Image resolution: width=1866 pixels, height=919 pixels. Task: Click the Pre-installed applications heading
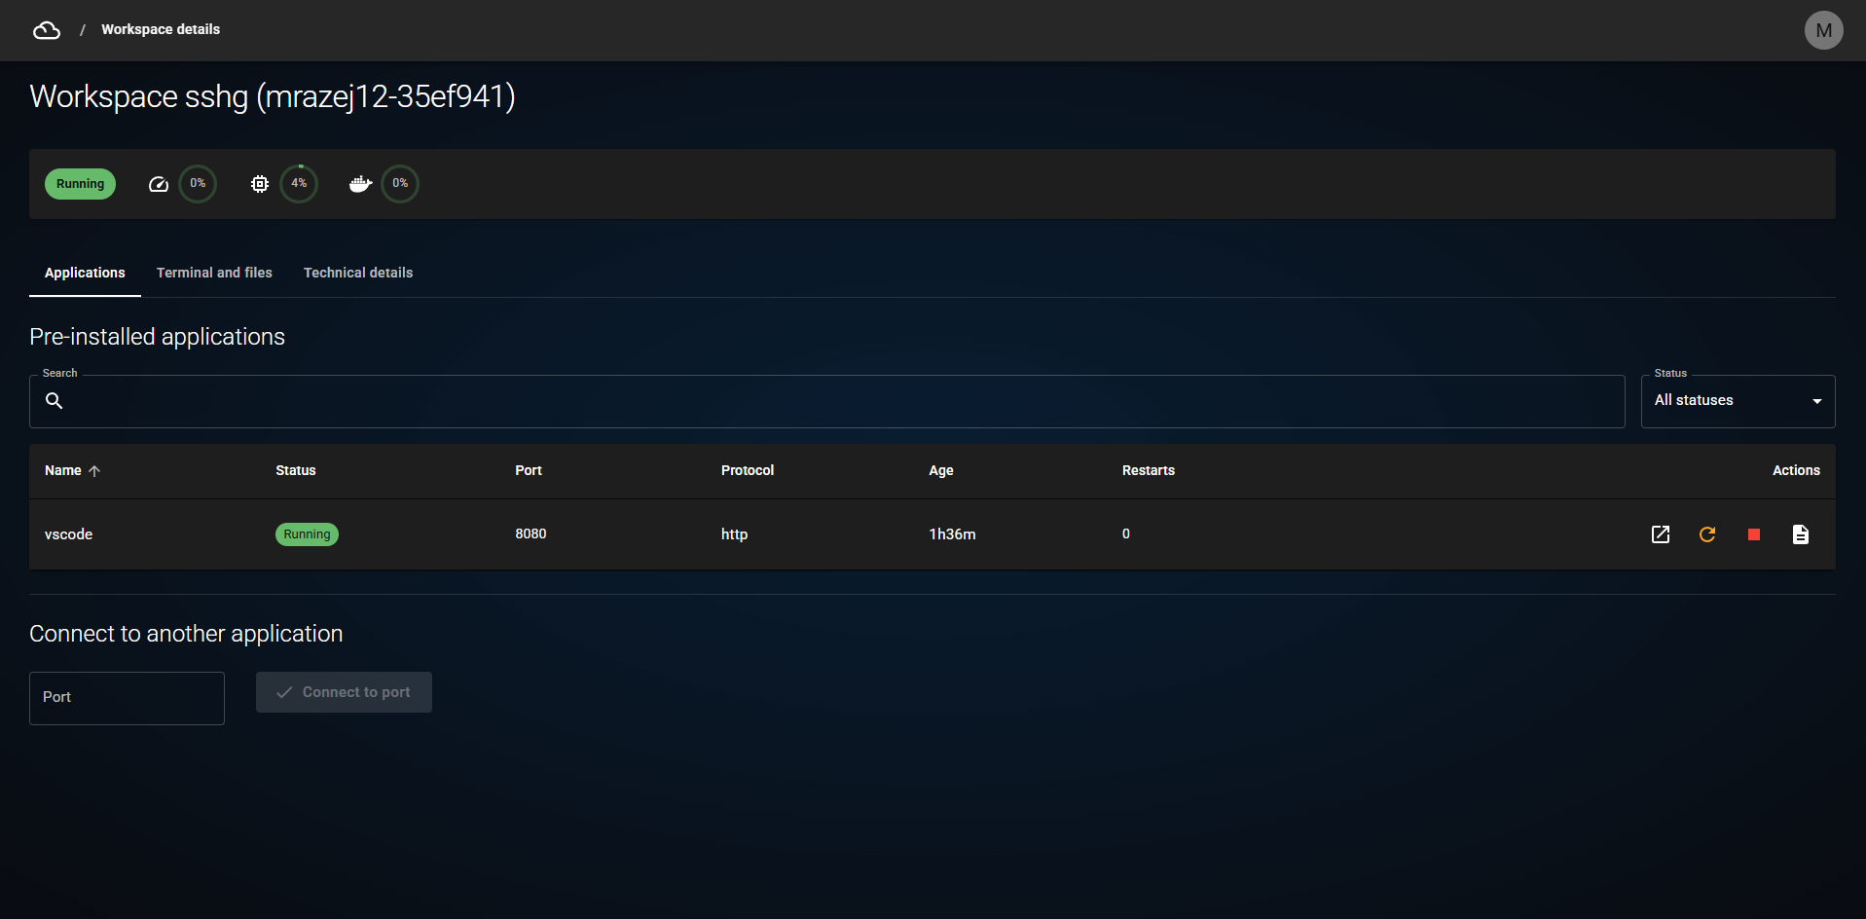coord(158,337)
